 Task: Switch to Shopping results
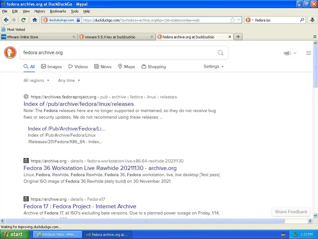[x=153, y=67]
